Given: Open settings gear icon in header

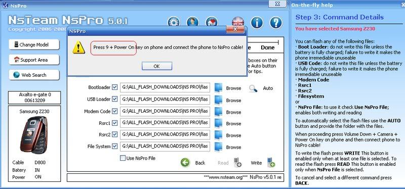Looking at the screenshot, I should pyautogui.click(x=174, y=22).
